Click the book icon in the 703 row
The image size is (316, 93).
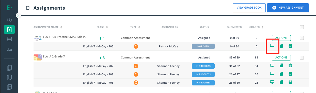[x=281, y=74]
